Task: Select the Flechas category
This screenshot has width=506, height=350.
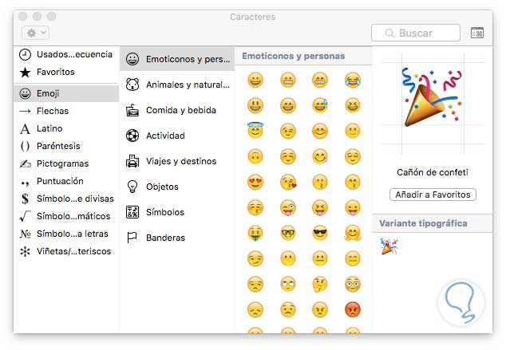Action: click(x=53, y=111)
